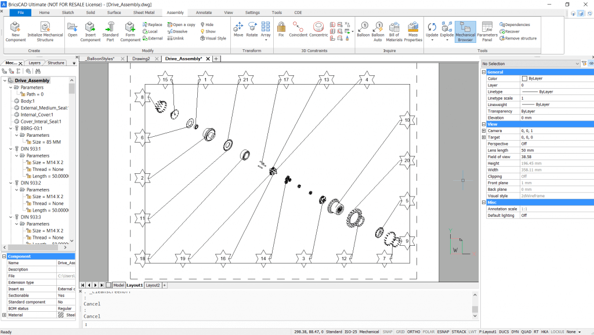The image size is (594, 335).
Task: Click the Remove structure tool
Action: click(x=518, y=38)
